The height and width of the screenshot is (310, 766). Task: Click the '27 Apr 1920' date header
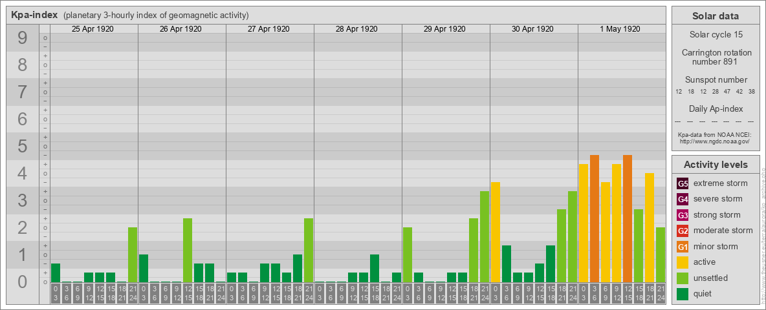coord(268,29)
